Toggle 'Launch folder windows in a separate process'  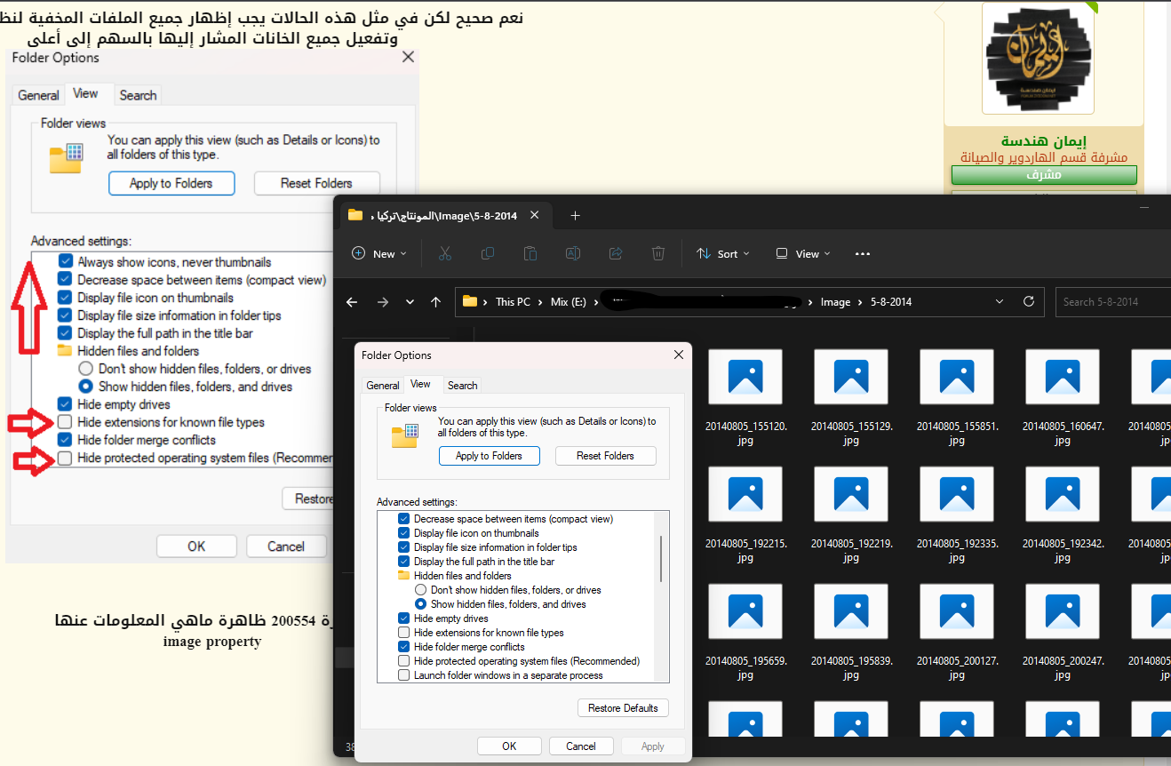tap(404, 675)
